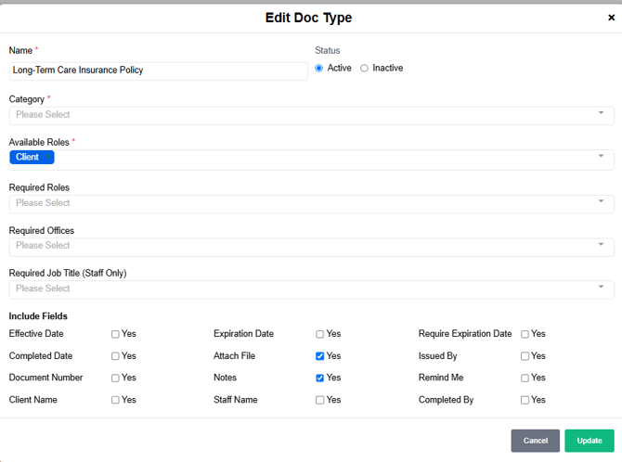Open the Required Job Title dropdown
Screen dimensions: 622x462
click(x=311, y=289)
